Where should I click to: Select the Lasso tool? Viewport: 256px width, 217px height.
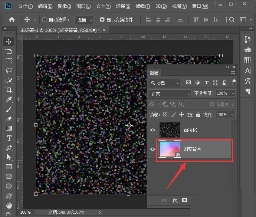click(x=9, y=70)
